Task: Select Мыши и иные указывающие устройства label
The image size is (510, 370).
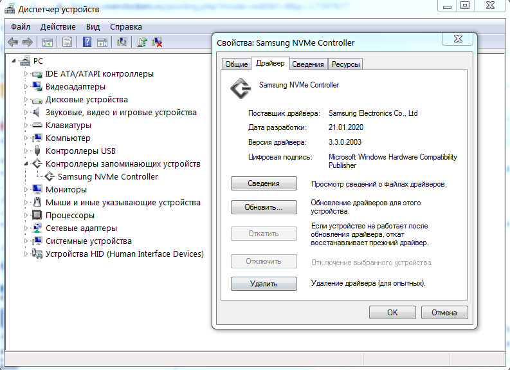Action: point(123,203)
